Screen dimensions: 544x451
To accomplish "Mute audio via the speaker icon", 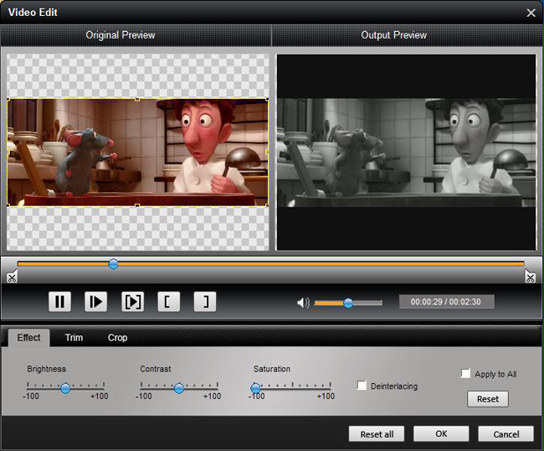I will click(x=303, y=303).
